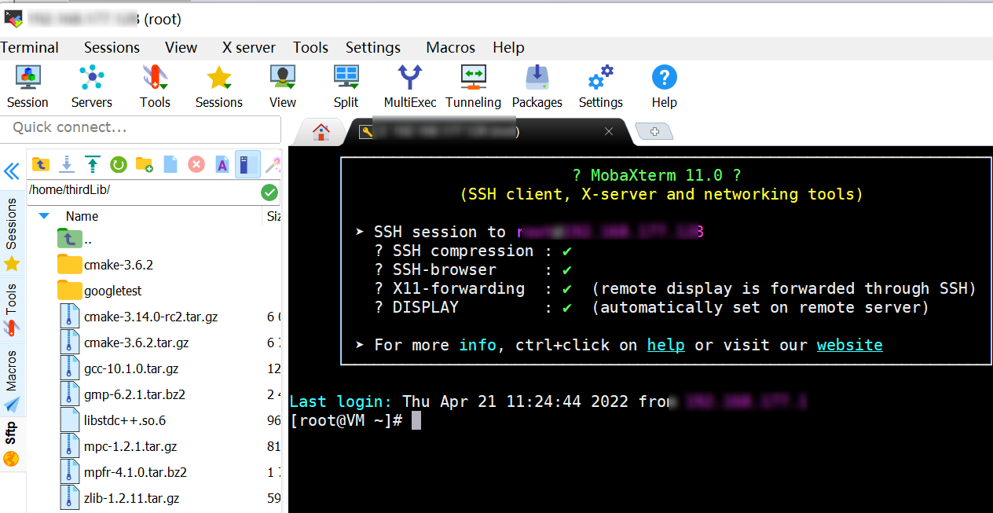The image size is (993, 513).
Task: Sort files by the Name column header
Action: pyautogui.click(x=82, y=216)
